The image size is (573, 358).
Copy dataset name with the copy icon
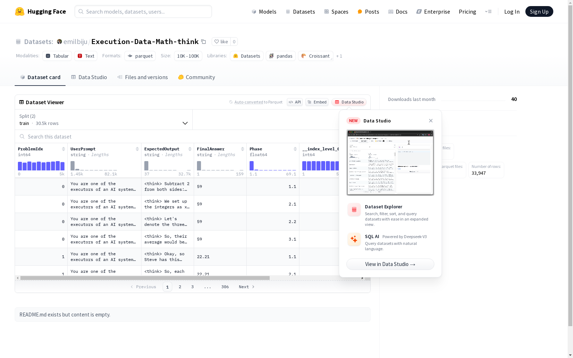(203, 42)
